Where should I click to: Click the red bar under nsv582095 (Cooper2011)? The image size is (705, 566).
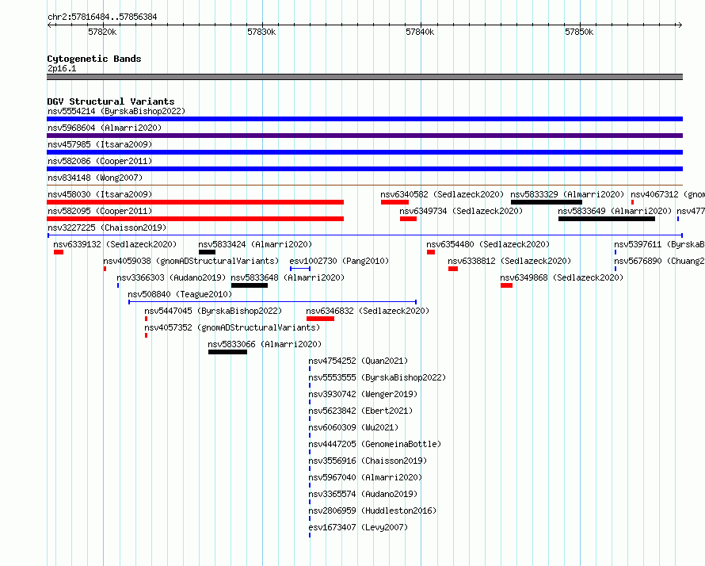pos(195,219)
